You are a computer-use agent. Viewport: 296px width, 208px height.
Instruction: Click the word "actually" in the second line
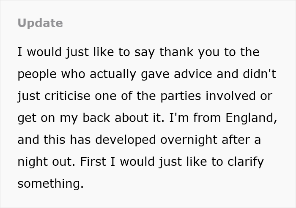coord(114,74)
